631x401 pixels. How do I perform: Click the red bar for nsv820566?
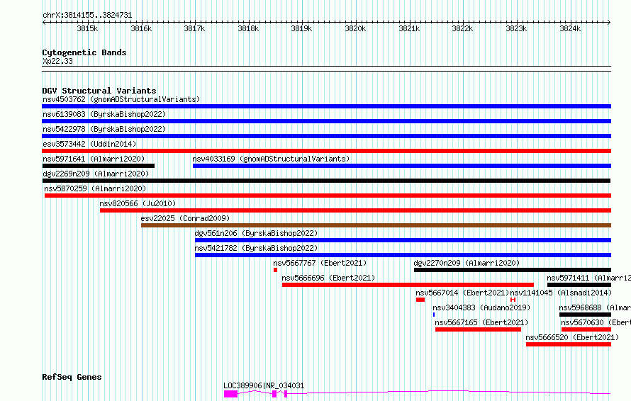[x=355, y=210]
